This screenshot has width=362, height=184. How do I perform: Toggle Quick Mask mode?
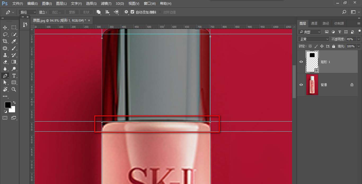pos(5,118)
